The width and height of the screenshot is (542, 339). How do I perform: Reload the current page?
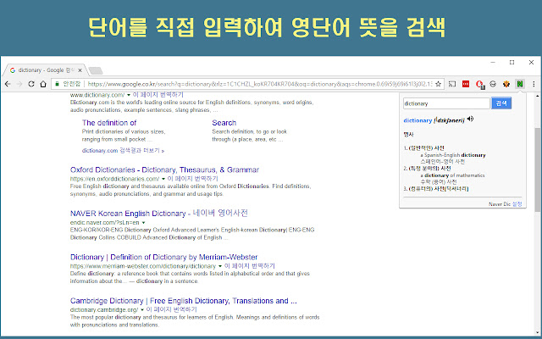click(31, 84)
